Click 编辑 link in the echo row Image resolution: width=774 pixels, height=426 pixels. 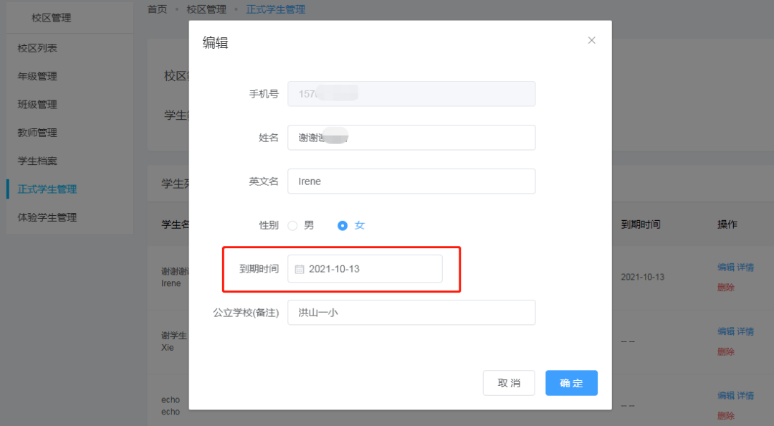(726, 396)
